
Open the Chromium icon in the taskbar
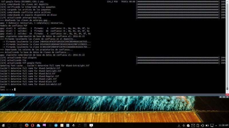pos(21,125)
